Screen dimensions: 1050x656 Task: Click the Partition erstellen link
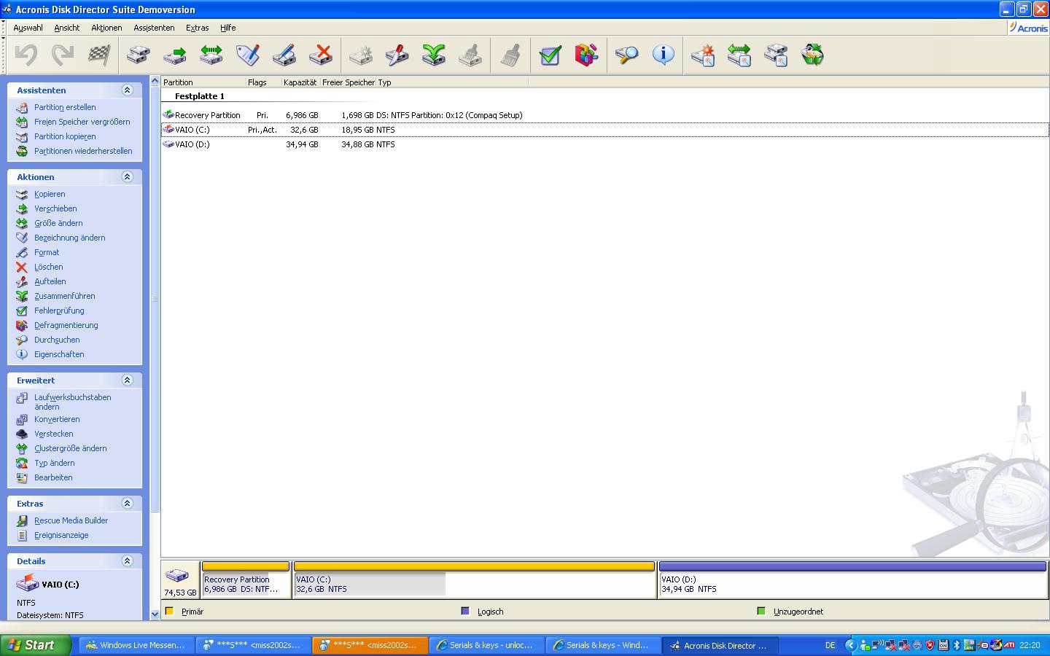65,107
